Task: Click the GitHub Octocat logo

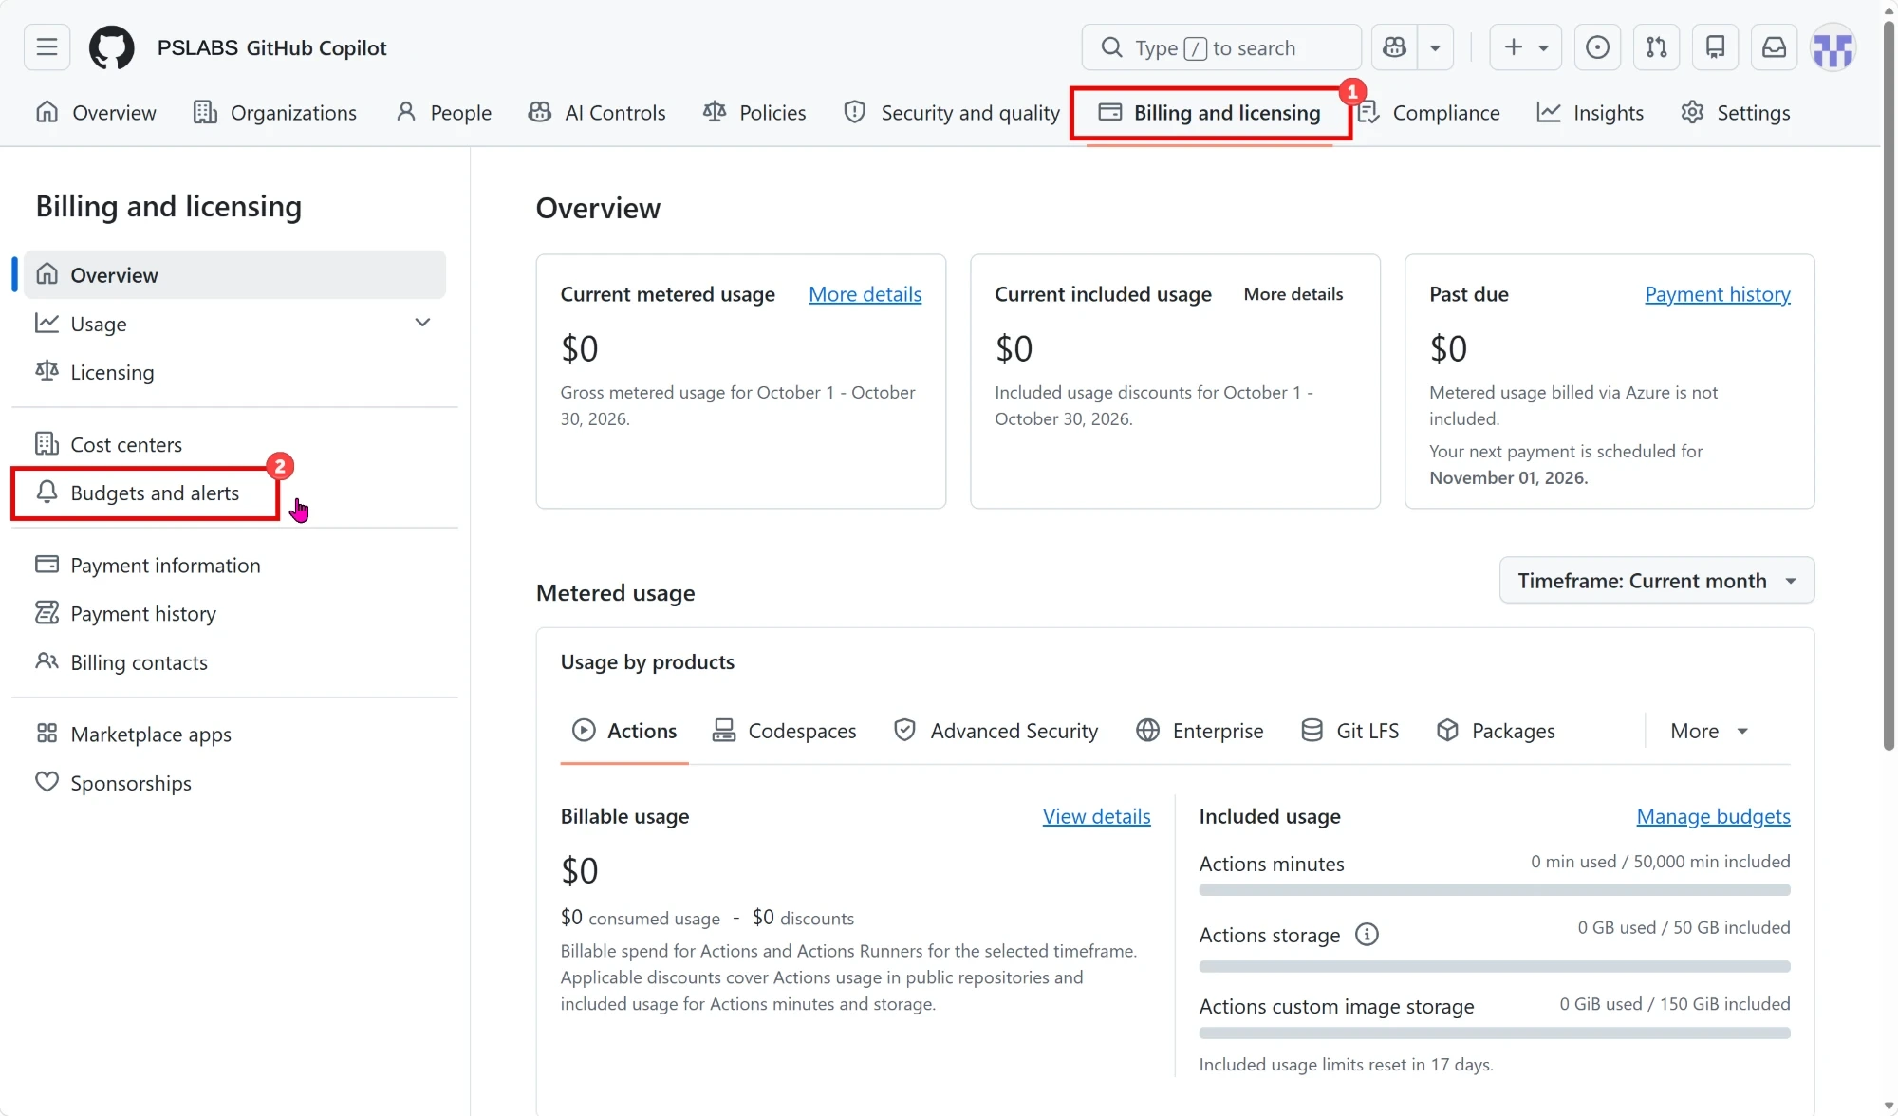Action: (x=111, y=47)
